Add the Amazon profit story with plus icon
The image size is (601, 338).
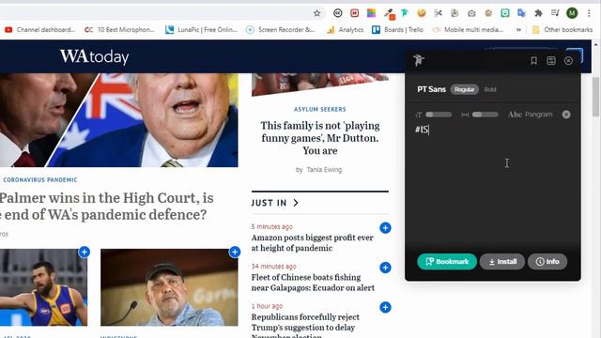click(x=385, y=227)
